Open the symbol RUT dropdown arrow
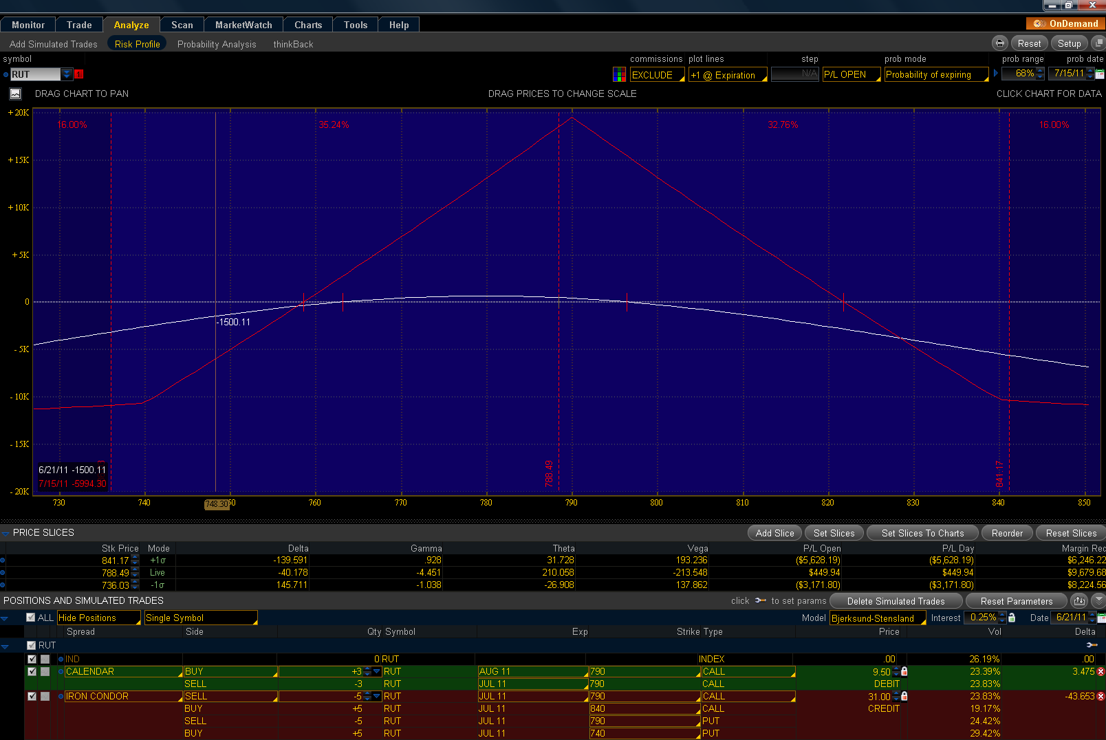Image resolution: width=1106 pixels, height=740 pixels. coord(67,74)
